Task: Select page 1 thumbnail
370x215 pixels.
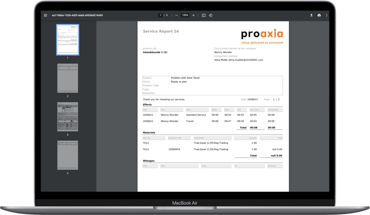Action: tap(68, 39)
